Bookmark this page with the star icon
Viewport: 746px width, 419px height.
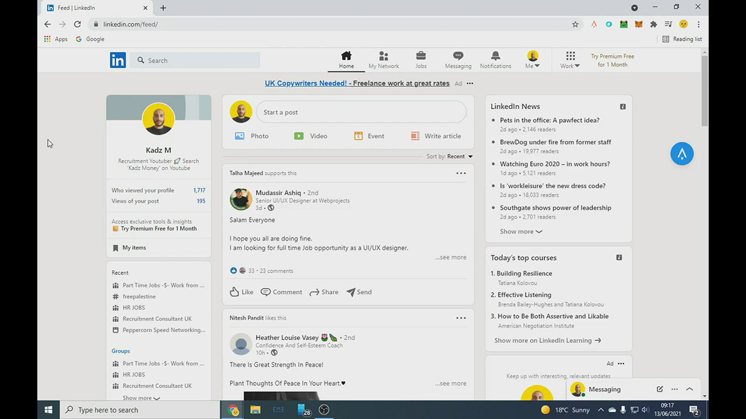point(575,24)
